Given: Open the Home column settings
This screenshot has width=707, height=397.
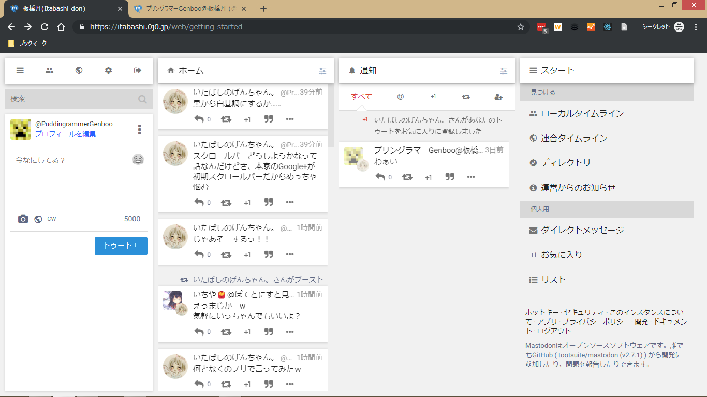Looking at the screenshot, I should pos(322,71).
